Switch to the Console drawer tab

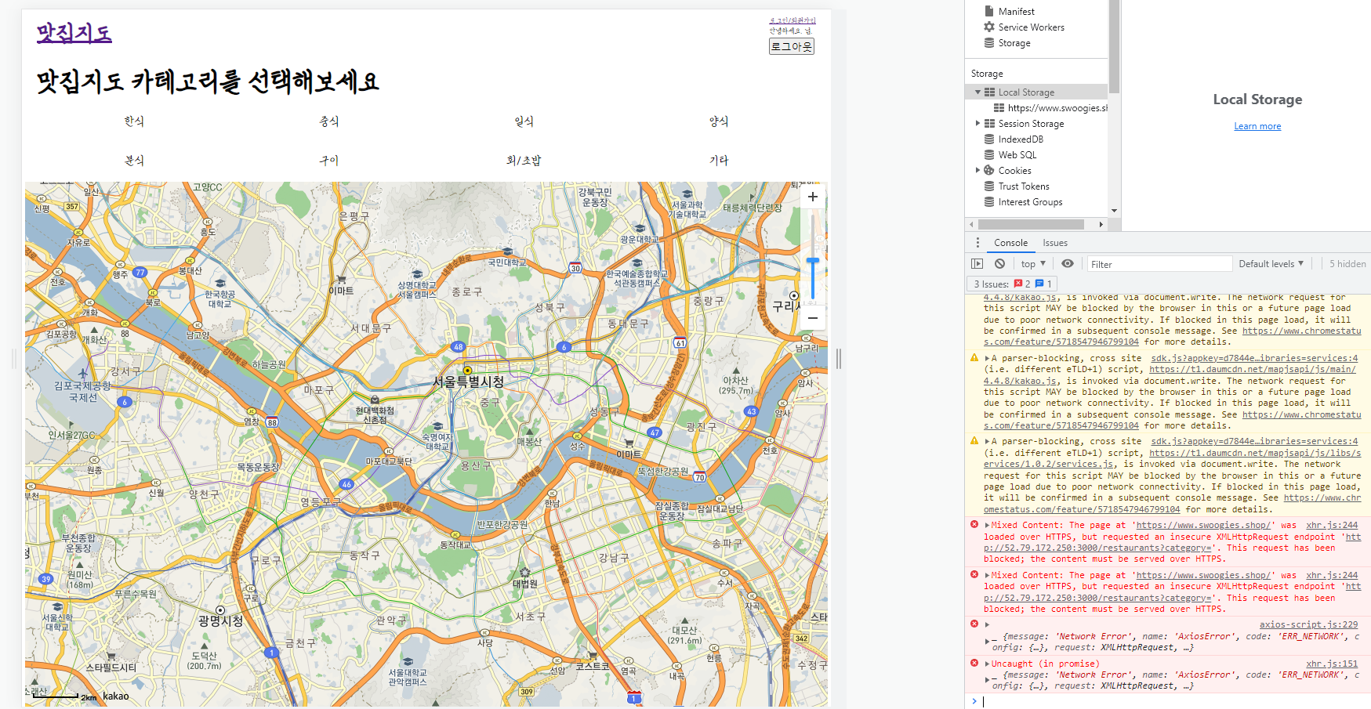coord(1010,243)
